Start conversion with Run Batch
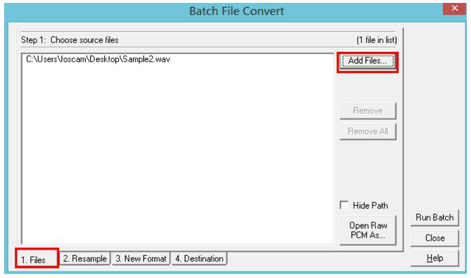The height and width of the screenshot is (278, 471). [434, 218]
